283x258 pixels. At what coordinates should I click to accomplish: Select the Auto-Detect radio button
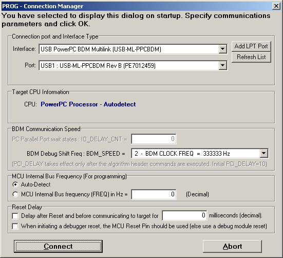tap(15, 185)
